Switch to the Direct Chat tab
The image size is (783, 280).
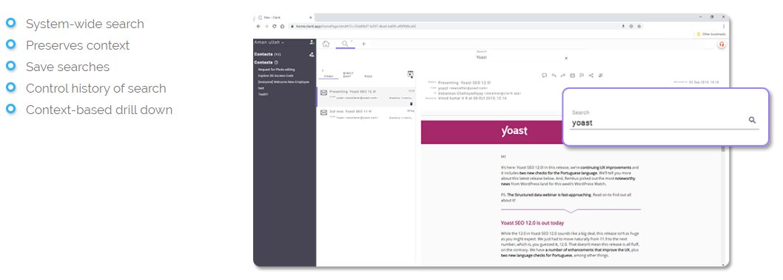click(348, 75)
